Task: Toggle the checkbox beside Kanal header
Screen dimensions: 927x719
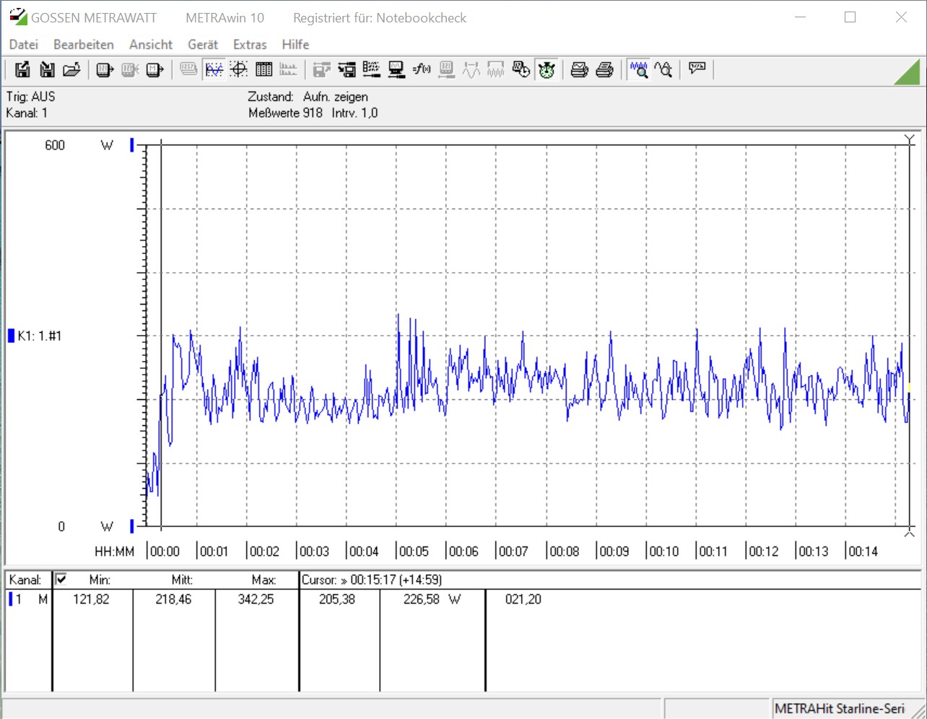Action: pyautogui.click(x=61, y=579)
